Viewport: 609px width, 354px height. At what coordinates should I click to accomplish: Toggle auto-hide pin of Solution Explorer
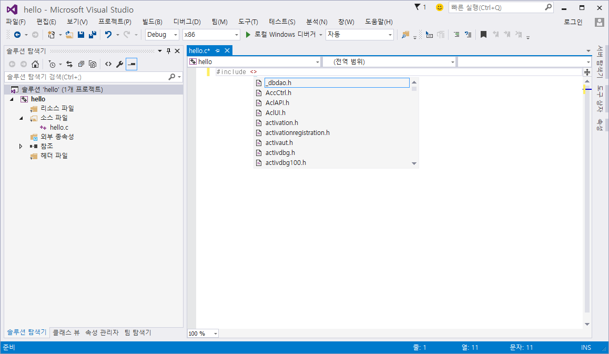tap(169, 51)
